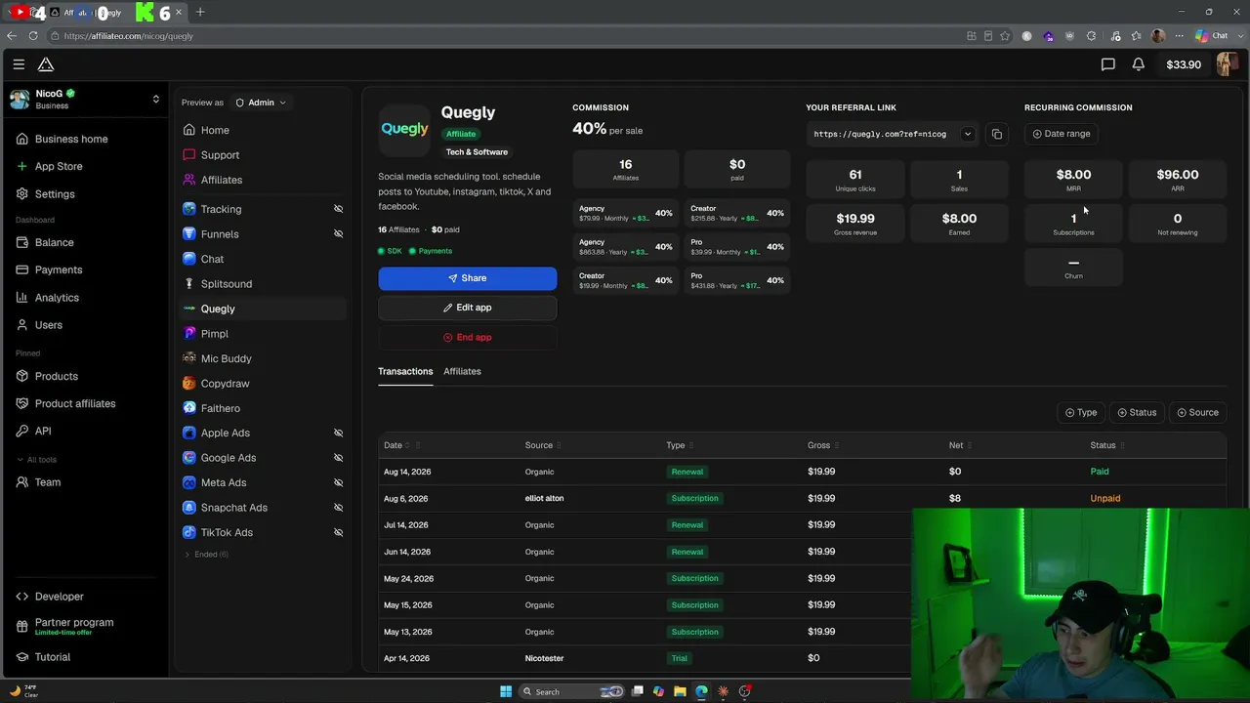Expand the referral link dropdown arrow
Image resolution: width=1250 pixels, height=703 pixels.
968,134
